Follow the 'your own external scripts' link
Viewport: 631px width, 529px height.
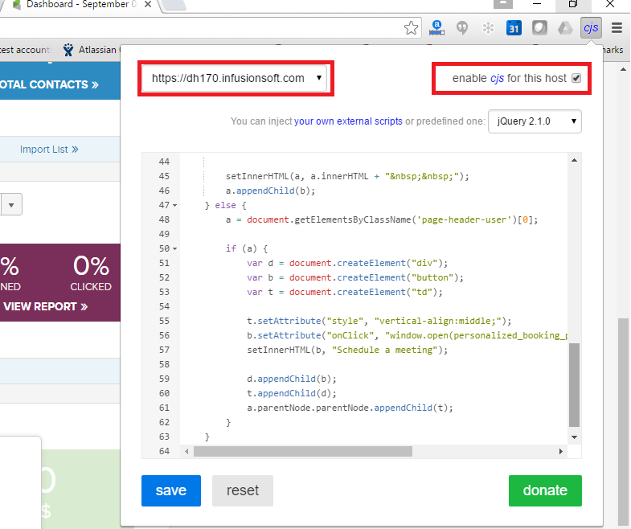347,122
